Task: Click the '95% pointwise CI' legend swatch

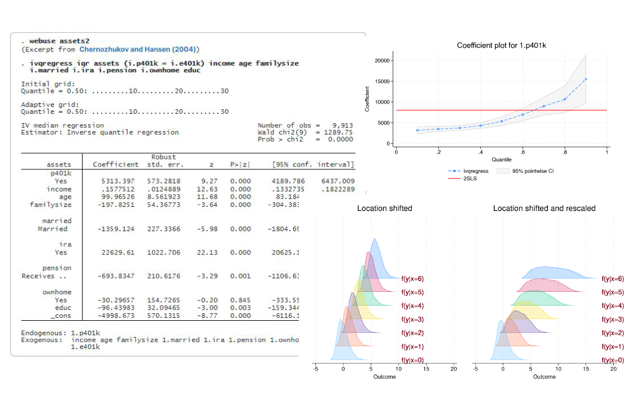Action: (x=502, y=171)
